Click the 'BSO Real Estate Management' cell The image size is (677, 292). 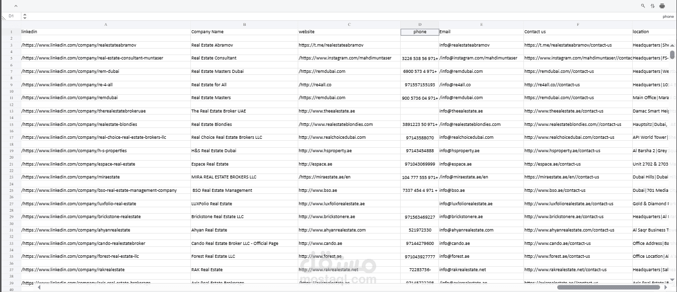click(245, 190)
